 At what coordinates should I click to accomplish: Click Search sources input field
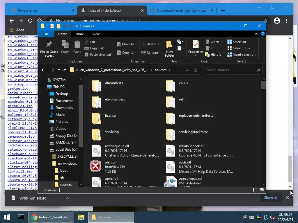(230, 70)
